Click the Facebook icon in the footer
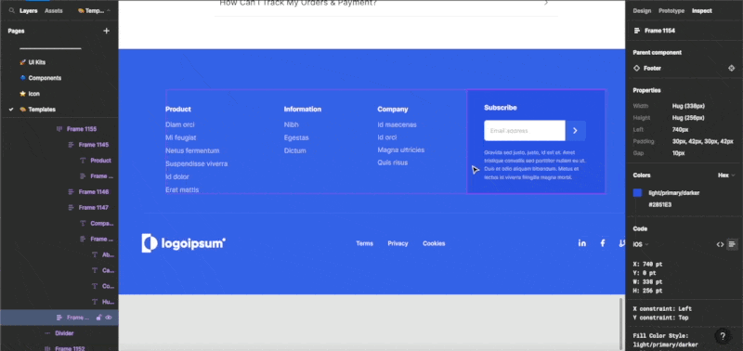Image resolution: width=743 pixels, height=351 pixels. (x=603, y=243)
